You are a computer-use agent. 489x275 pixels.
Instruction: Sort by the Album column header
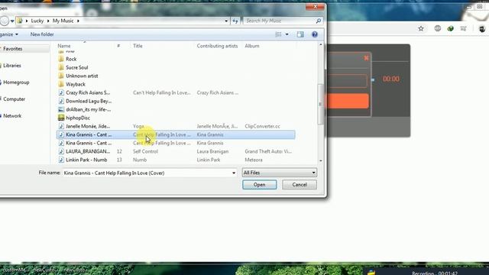[x=252, y=46]
